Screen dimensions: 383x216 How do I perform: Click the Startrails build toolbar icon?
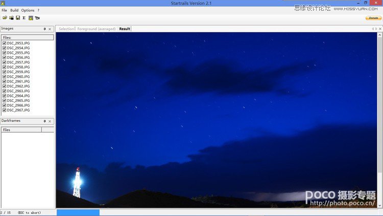31,18
